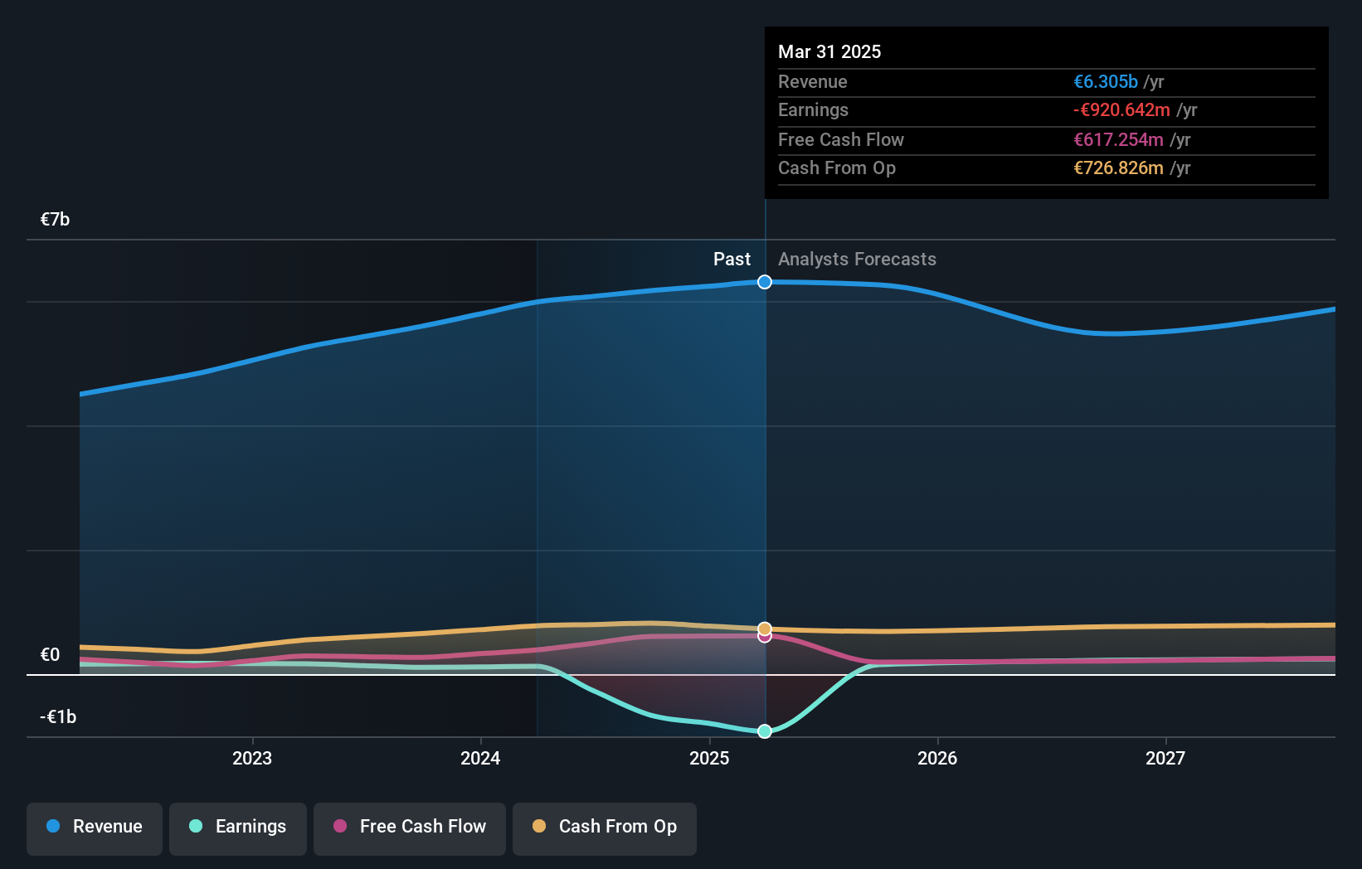Click the pink Free Cash Flow legend dot
The image size is (1362, 869).
pos(340,827)
